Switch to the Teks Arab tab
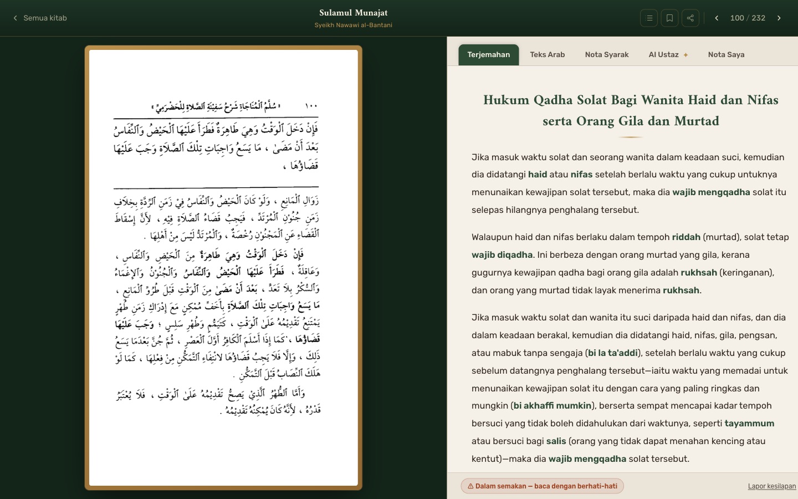Viewport: 798px width, 499px height. coord(547,54)
